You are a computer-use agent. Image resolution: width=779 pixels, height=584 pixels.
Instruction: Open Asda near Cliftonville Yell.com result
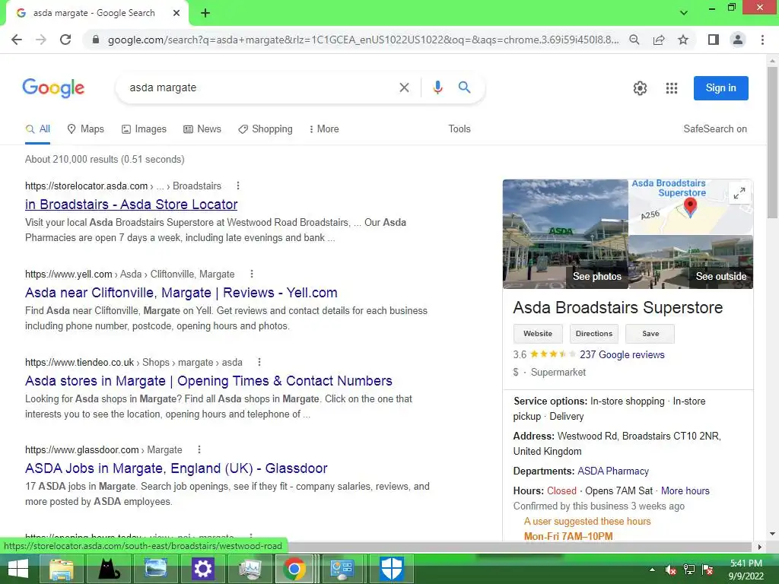[181, 293]
